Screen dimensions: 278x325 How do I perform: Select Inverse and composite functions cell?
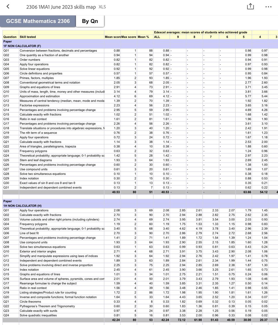61,297
